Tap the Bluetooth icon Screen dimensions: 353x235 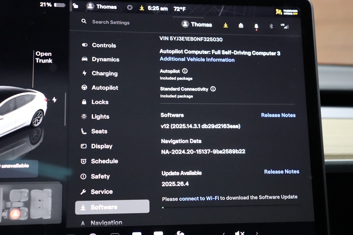271,26
